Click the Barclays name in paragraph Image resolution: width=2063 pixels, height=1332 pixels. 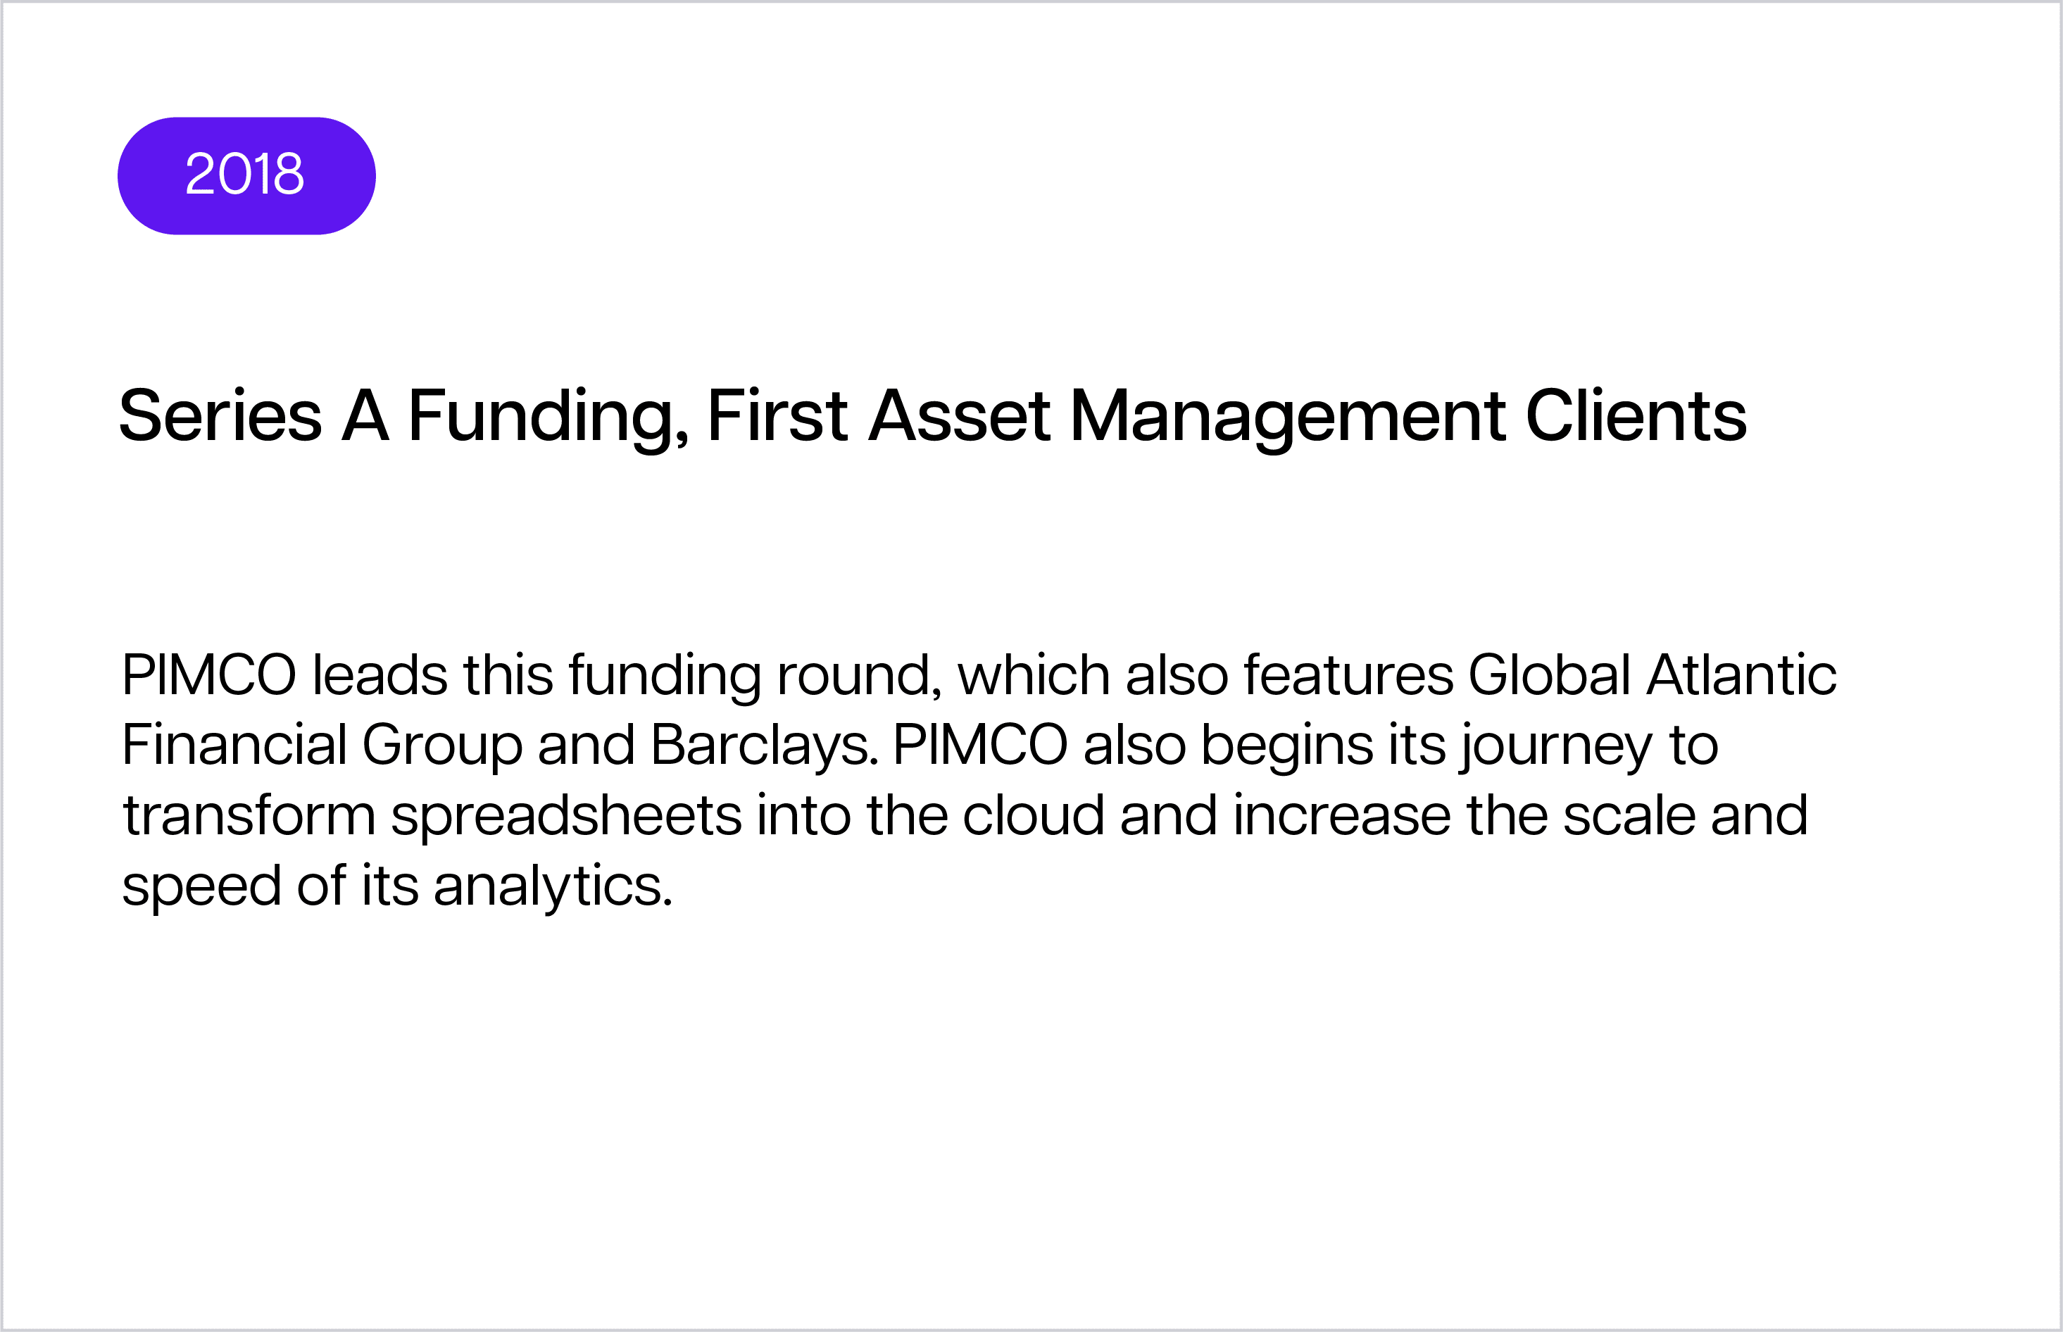point(764,746)
